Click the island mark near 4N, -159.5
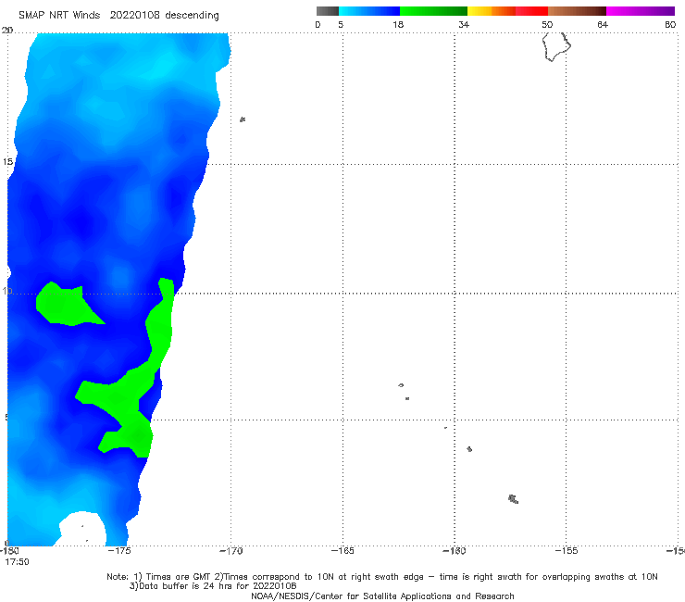This screenshot has width=685, height=602. [x=469, y=449]
